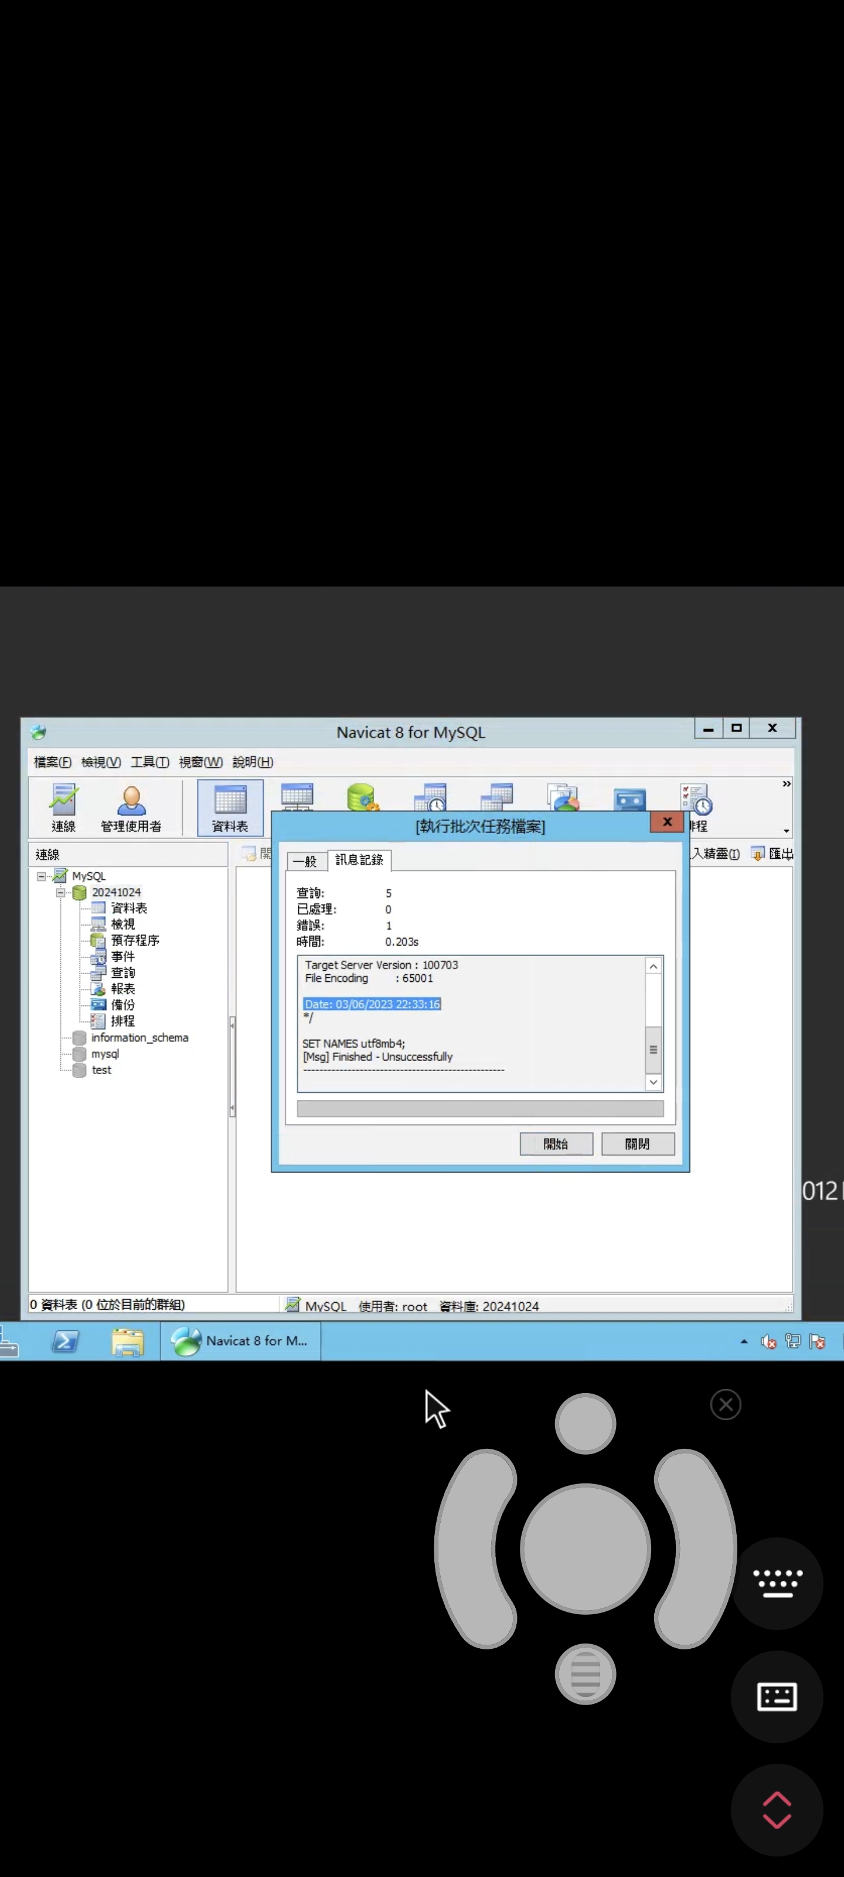Click the 匯出 export wizard icon
The image size is (844, 1877).
772,853
